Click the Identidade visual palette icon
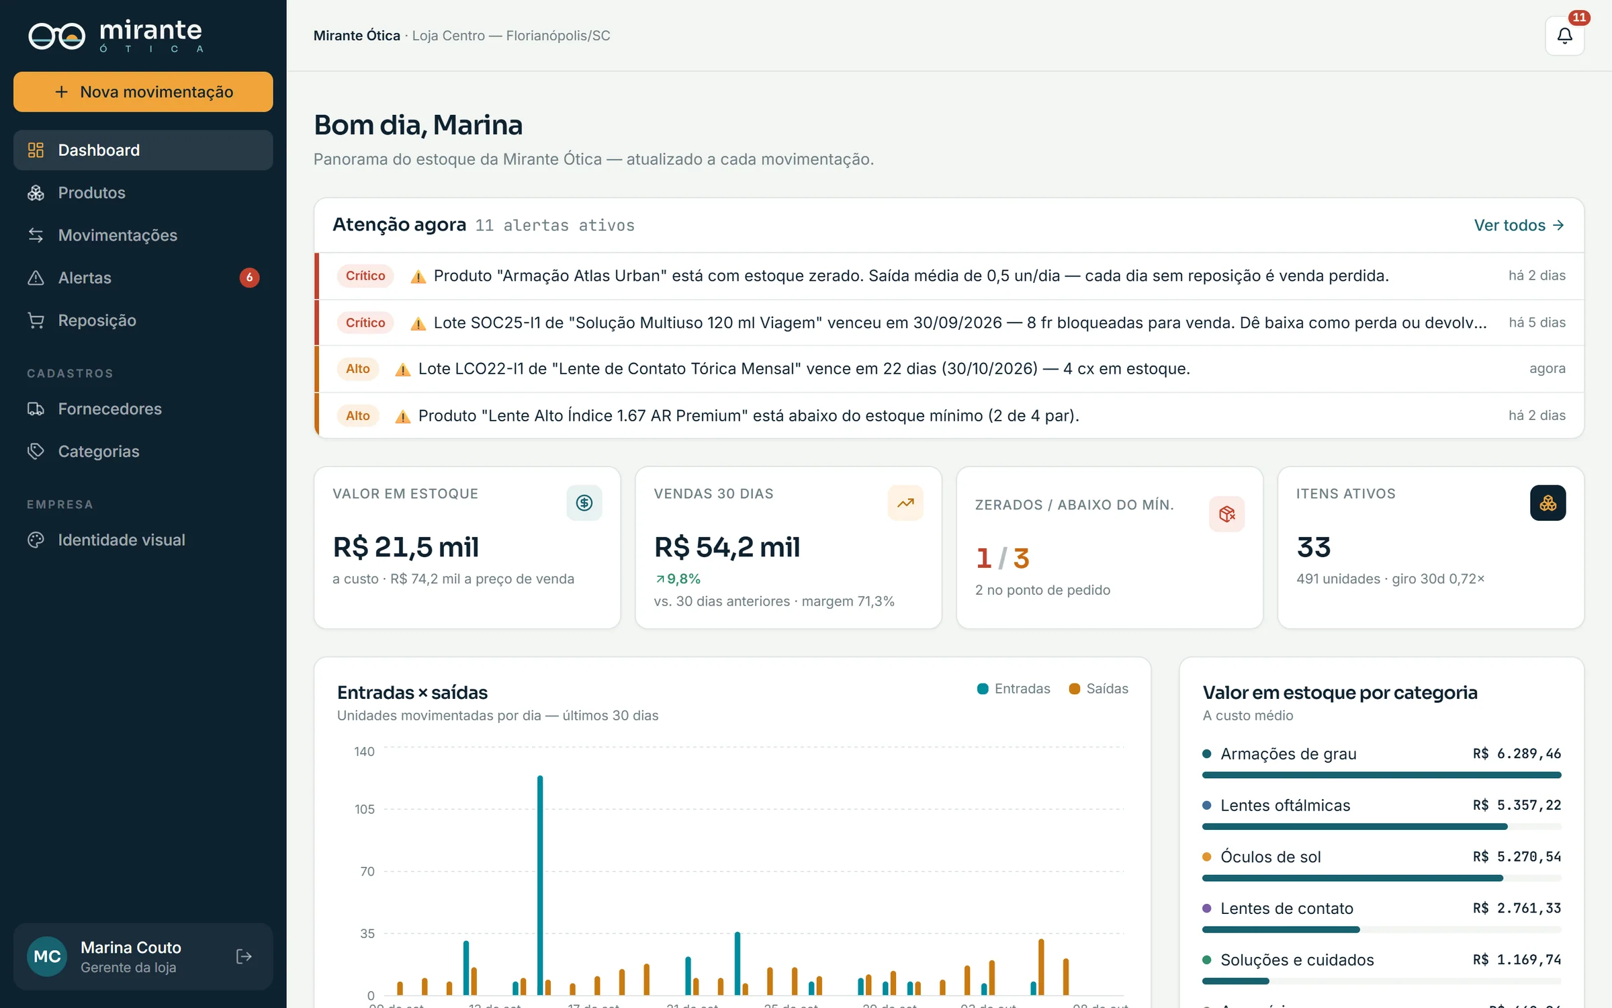Image resolution: width=1612 pixels, height=1008 pixels. coord(36,540)
